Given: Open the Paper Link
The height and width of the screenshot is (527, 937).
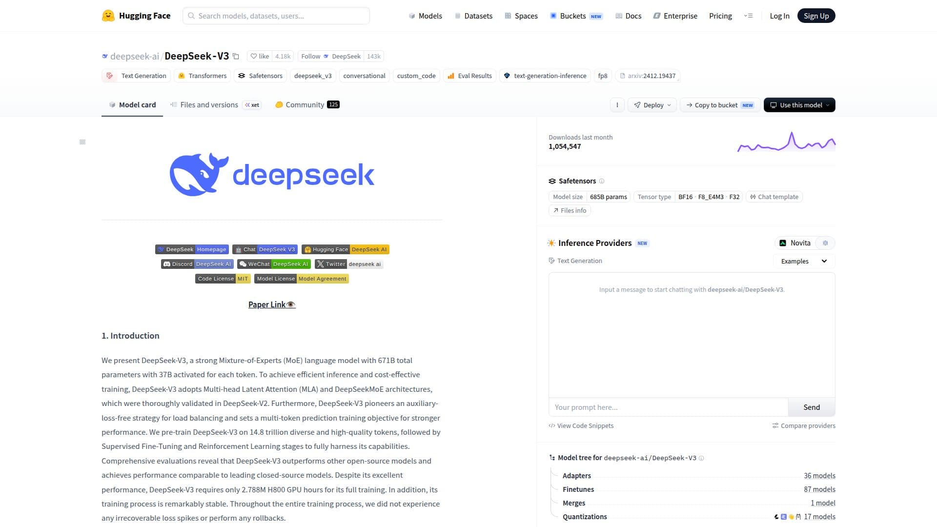Looking at the screenshot, I should [x=272, y=304].
